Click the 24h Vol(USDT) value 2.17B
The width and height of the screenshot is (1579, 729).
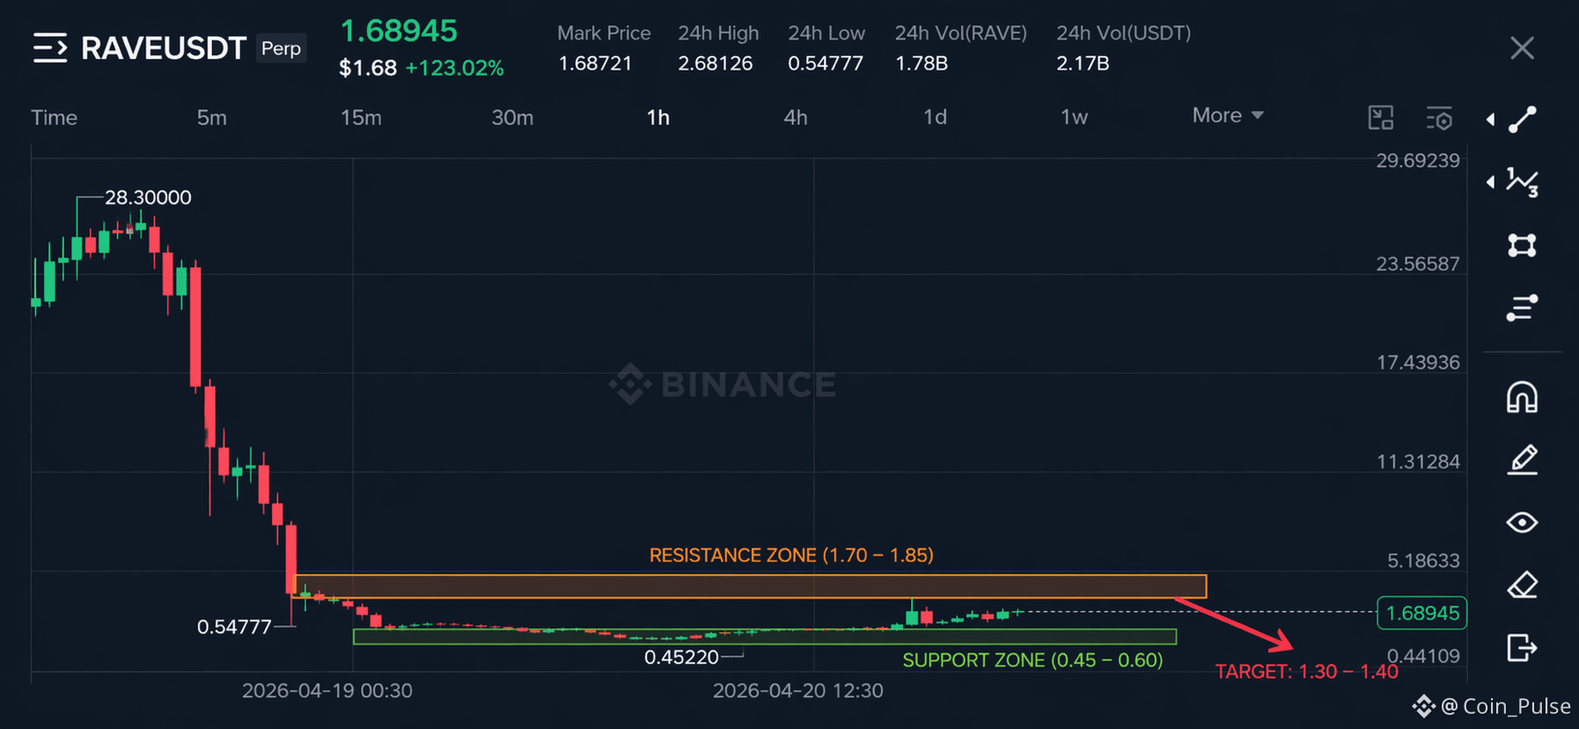[1083, 63]
